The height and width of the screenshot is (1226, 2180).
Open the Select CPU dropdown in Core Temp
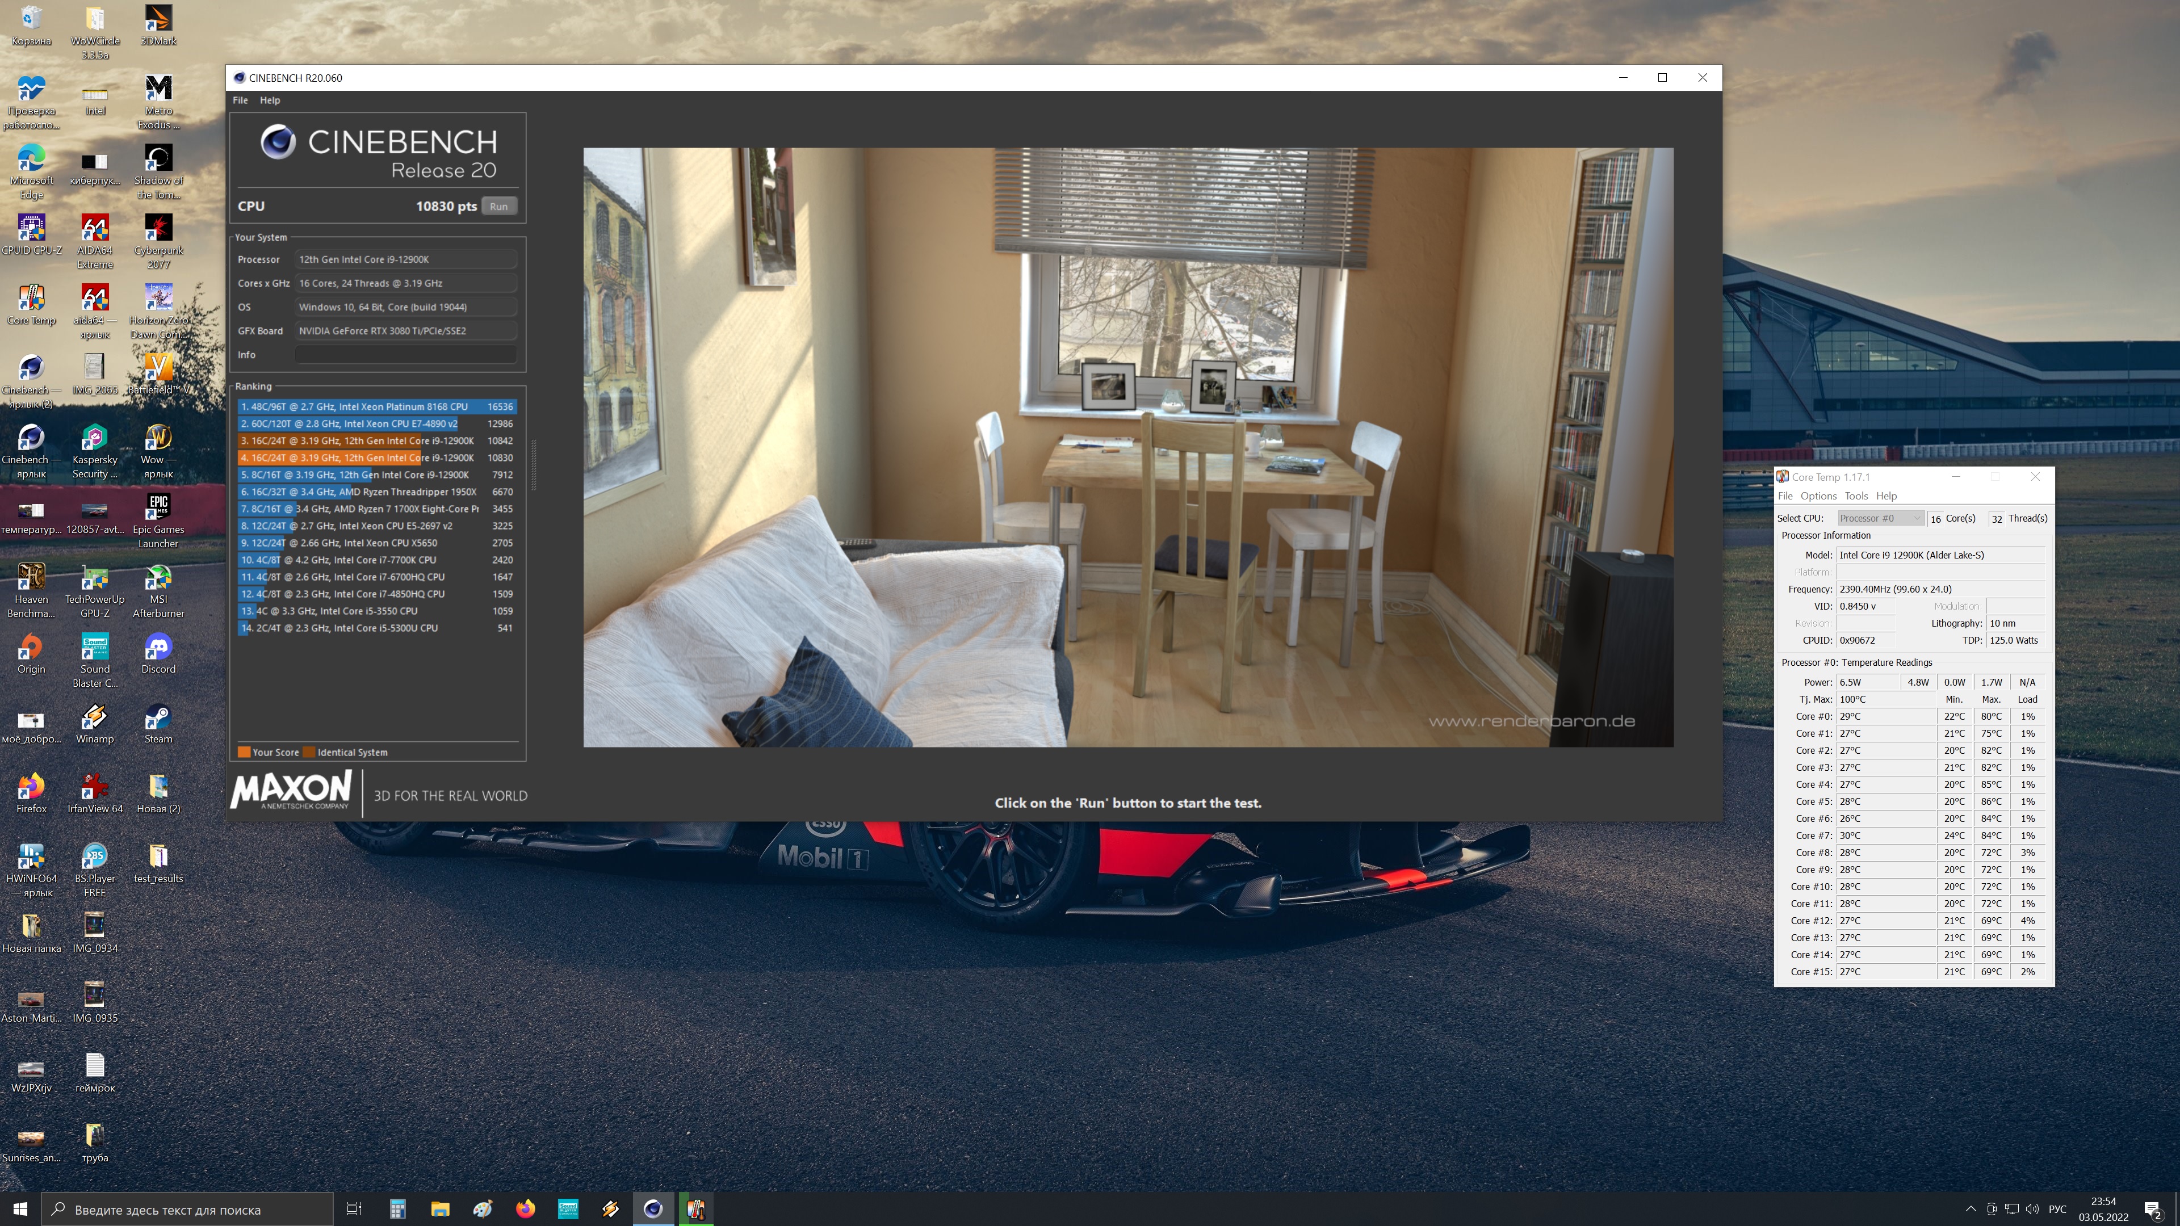coord(1880,518)
